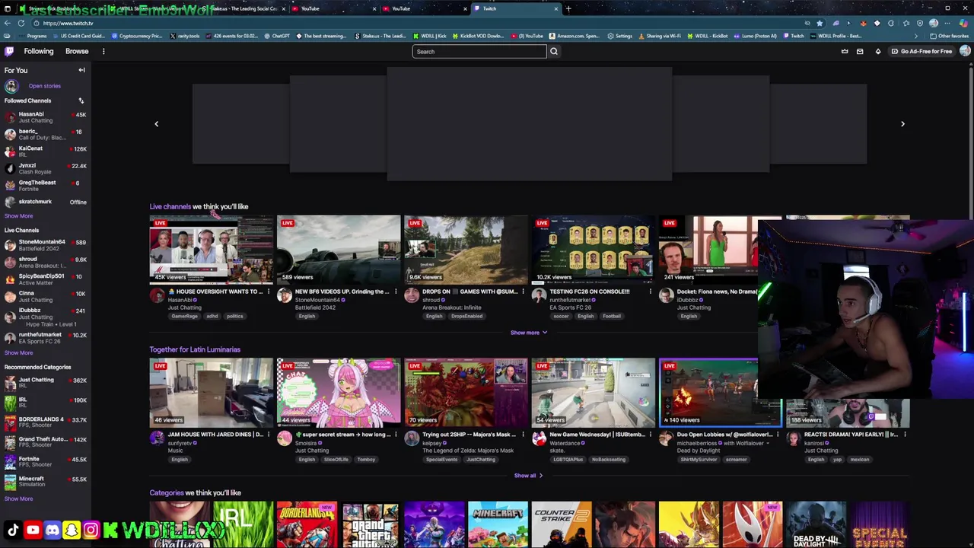The width and height of the screenshot is (974, 548).
Task: Expand Show all under Latin Luminarias row
Action: pyautogui.click(x=529, y=476)
